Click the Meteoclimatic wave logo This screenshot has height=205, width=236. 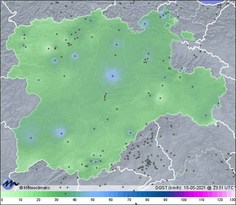10,184
